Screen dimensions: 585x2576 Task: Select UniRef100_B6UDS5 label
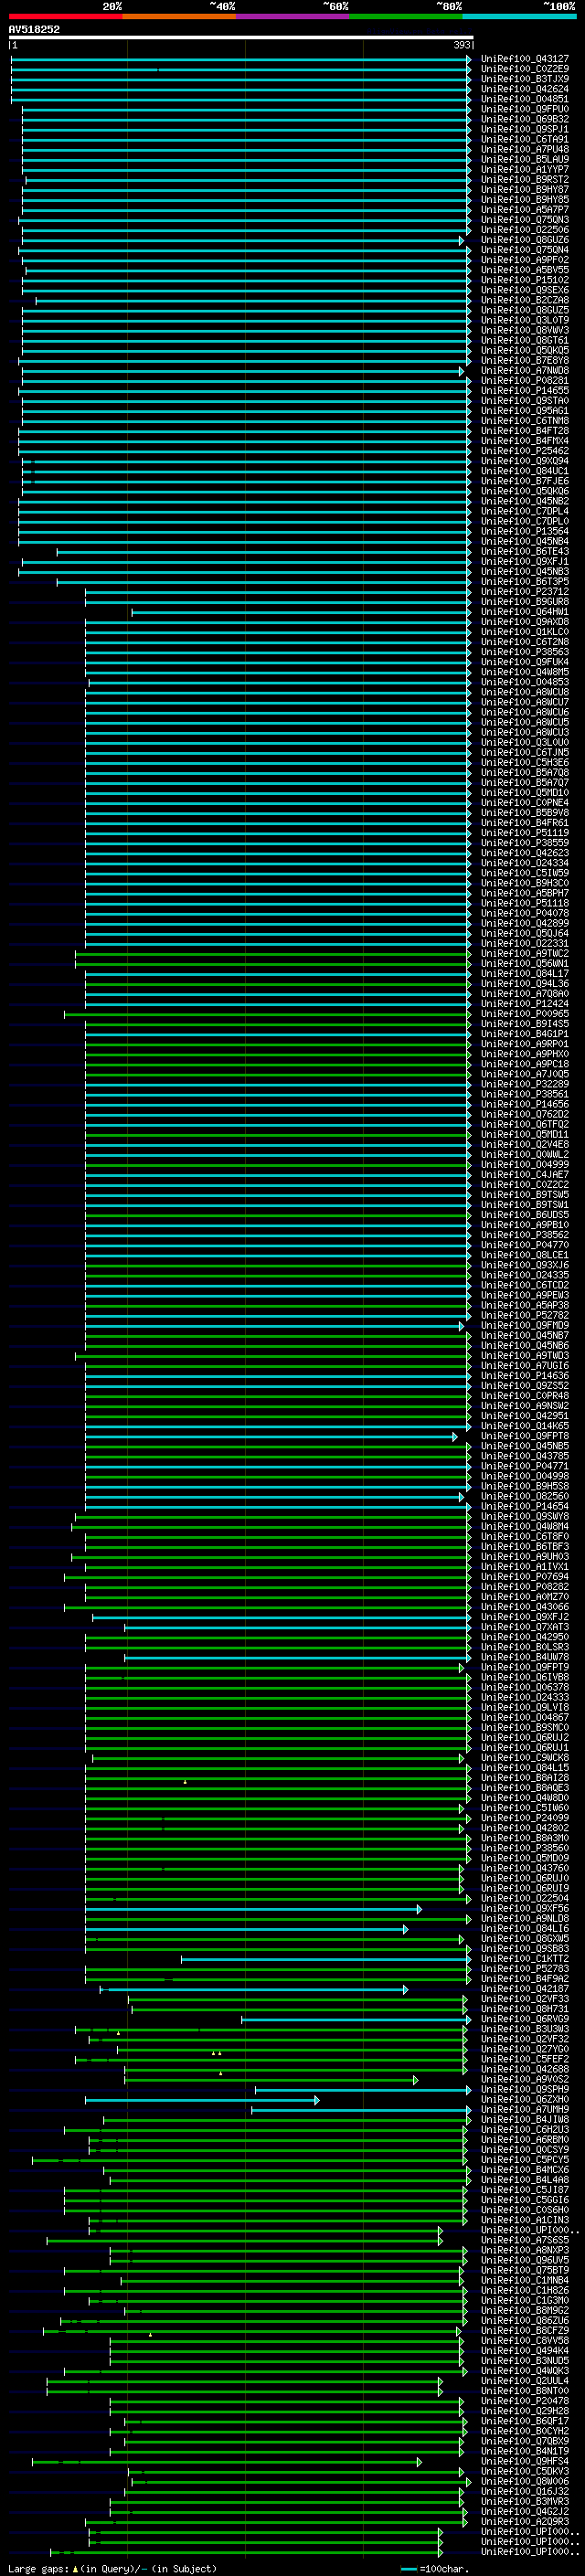pos(525,1214)
